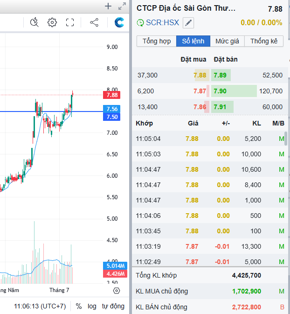Click the bid volume 37,300
The height and width of the screenshot is (314, 290).
147,75
